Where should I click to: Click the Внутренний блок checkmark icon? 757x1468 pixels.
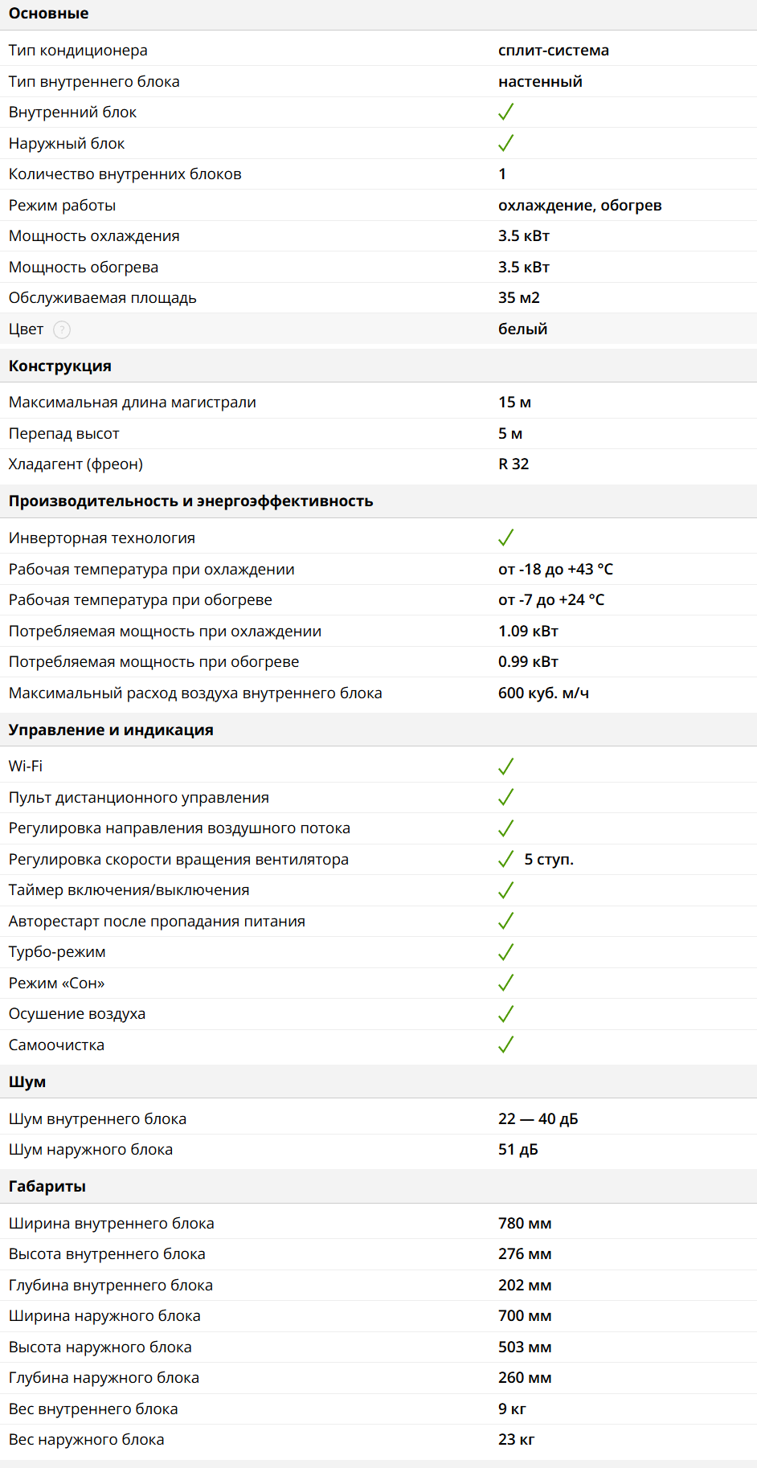pyautogui.click(x=505, y=112)
